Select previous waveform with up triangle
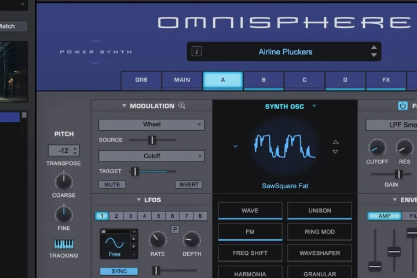417x278 pixels. [335, 142]
